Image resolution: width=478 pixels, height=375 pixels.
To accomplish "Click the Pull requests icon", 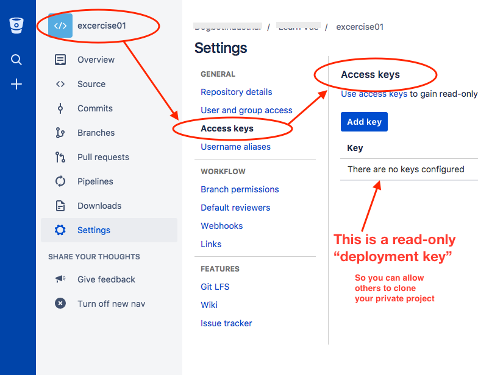I will [x=60, y=157].
